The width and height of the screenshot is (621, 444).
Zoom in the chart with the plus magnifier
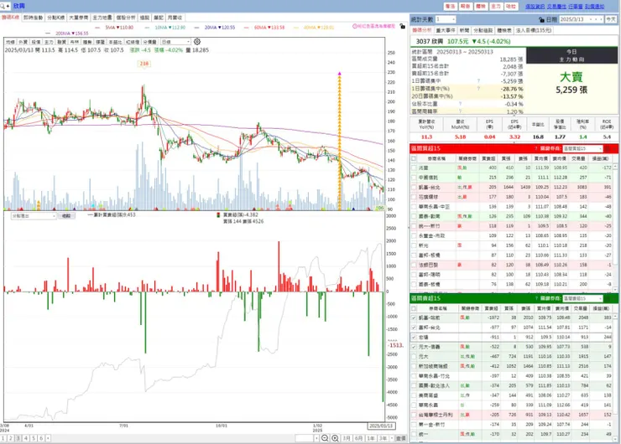pyautogui.click(x=335, y=438)
